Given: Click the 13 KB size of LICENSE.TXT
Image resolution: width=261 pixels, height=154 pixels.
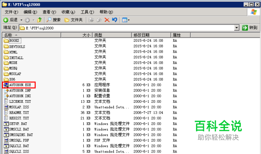Looking at the screenshot, I should 85,102.
